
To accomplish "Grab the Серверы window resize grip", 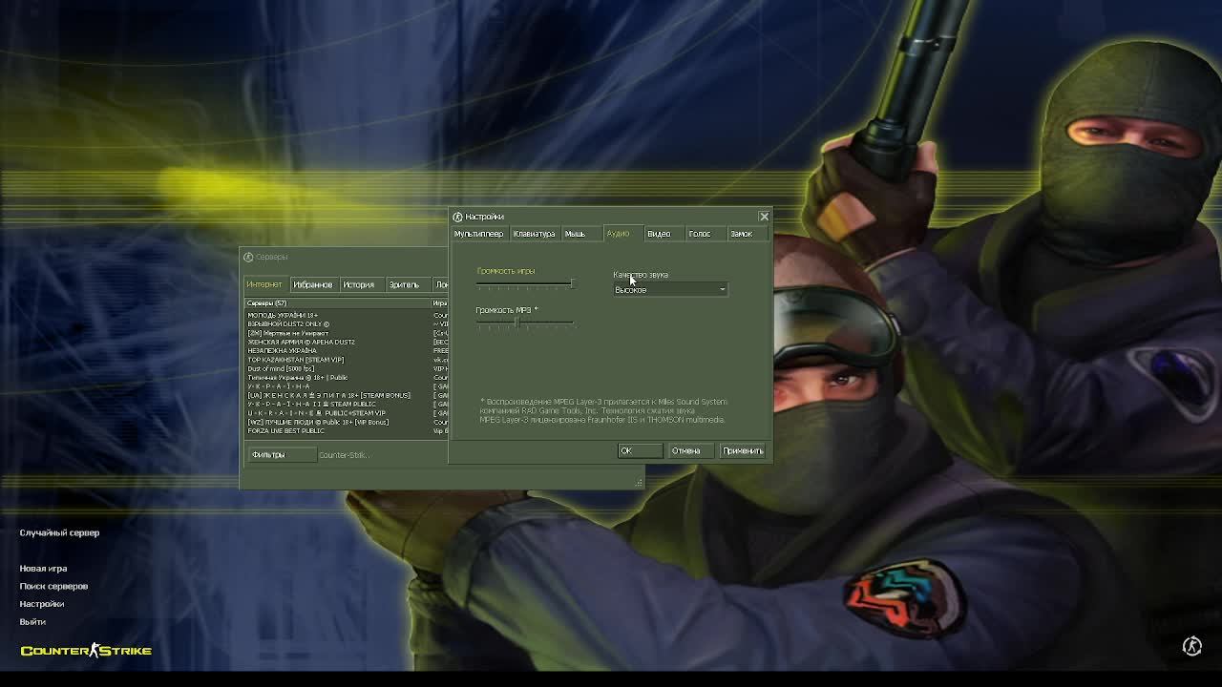I will (x=639, y=483).
